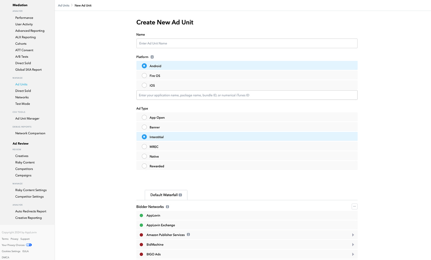
Task: Open the Bidder Networks info tooltip icon
Action: [167, 206]
